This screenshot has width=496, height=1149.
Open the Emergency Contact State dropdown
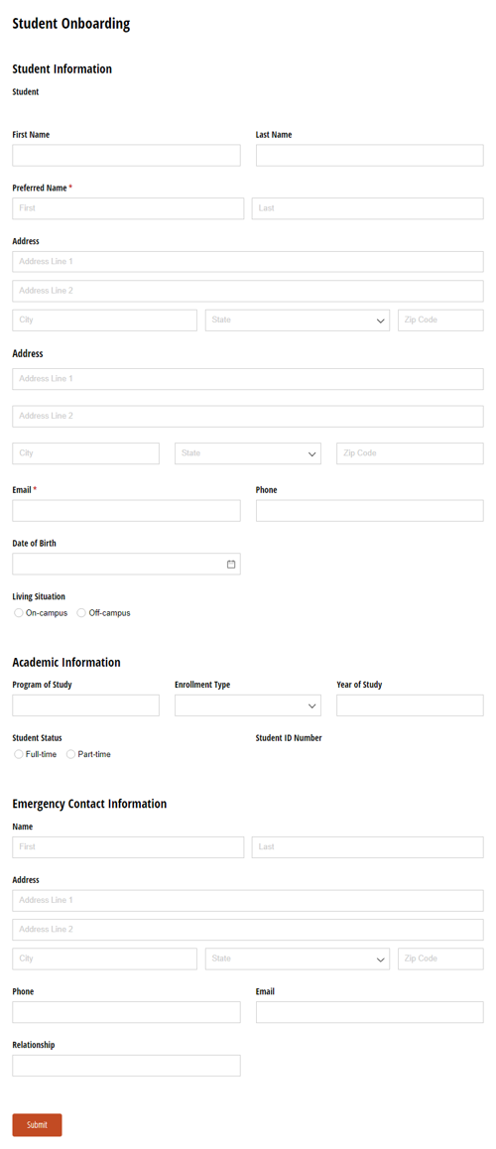pos(298,958)
